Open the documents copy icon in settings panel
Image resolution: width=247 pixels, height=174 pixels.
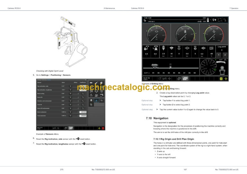91,105
